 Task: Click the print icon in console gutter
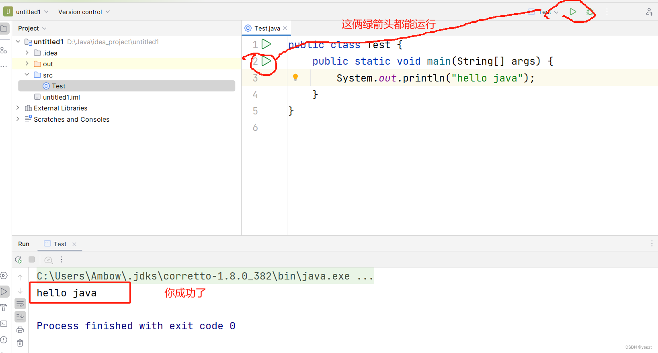click(20, 330)
